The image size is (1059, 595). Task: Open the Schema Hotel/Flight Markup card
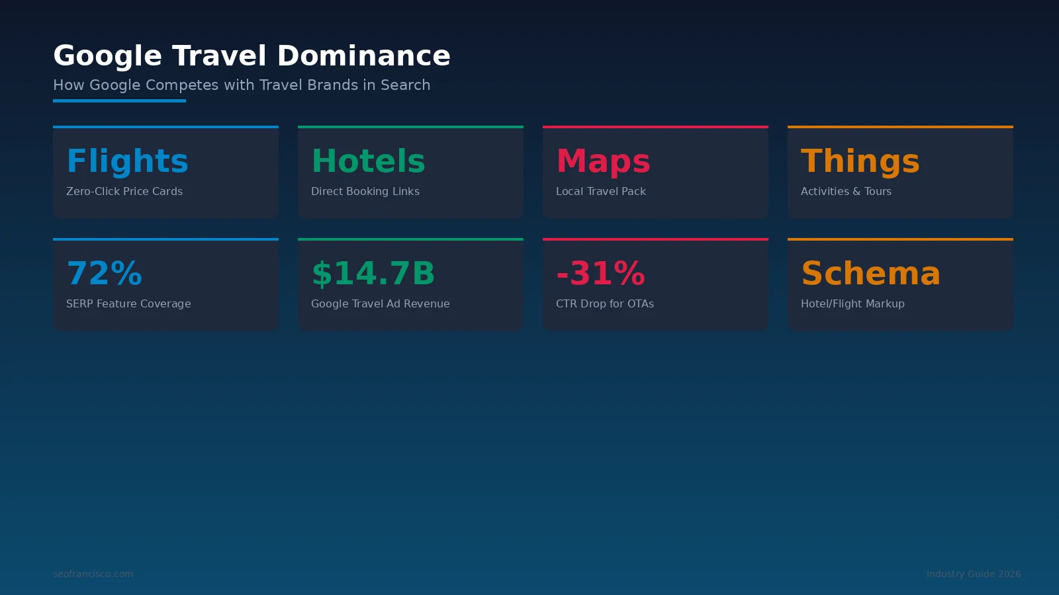click(x=900, y=284)
